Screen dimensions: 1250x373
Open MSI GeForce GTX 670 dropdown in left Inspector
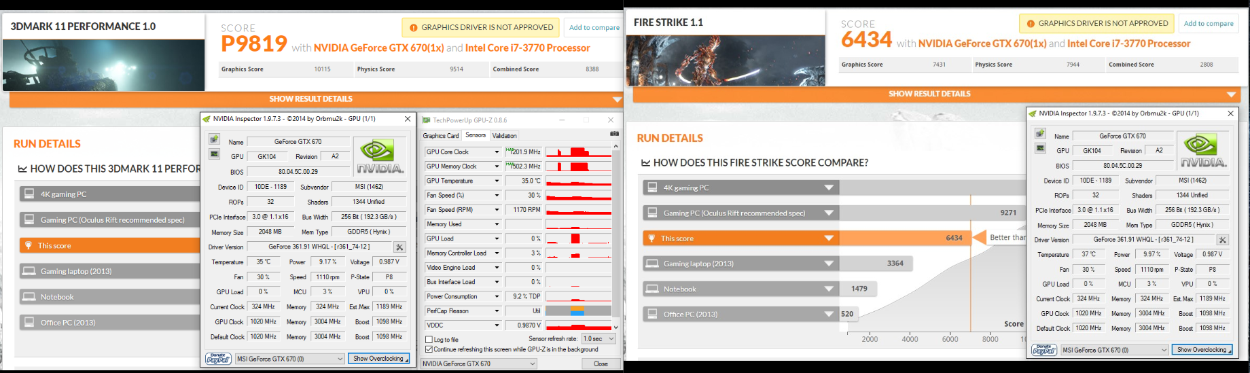click(x=290, y=359)
